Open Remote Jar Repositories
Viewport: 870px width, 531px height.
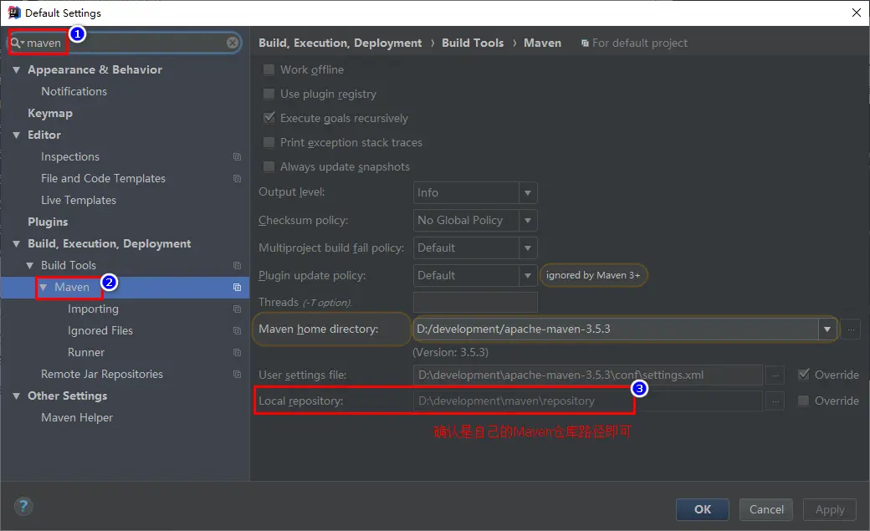[x=102, y=375]
